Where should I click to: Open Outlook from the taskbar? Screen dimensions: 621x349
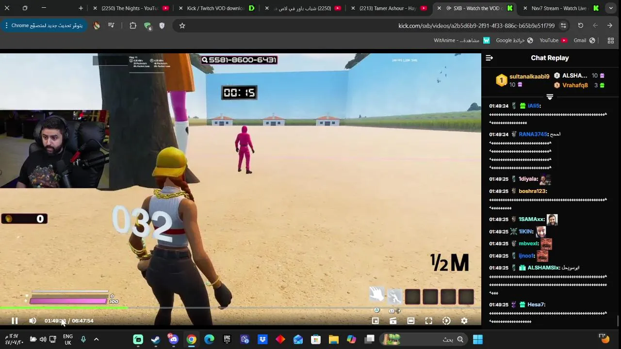click(x=298, y=339)
